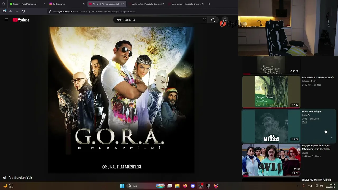Open OBS Studio from the taskbar

[200, 186]
